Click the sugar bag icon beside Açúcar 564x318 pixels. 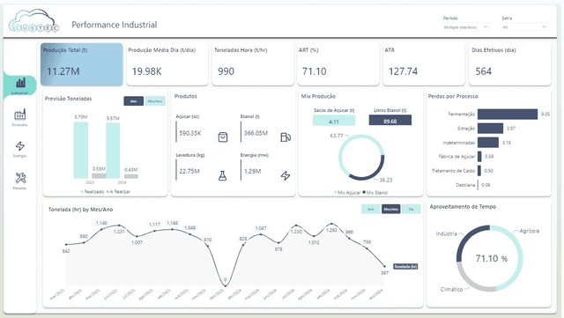pos(223,137)
